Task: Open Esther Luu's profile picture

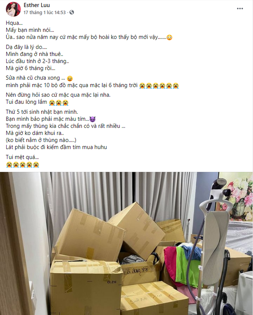Action: 13,9
